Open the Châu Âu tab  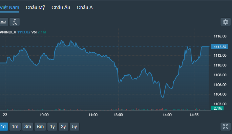point(61,7)
